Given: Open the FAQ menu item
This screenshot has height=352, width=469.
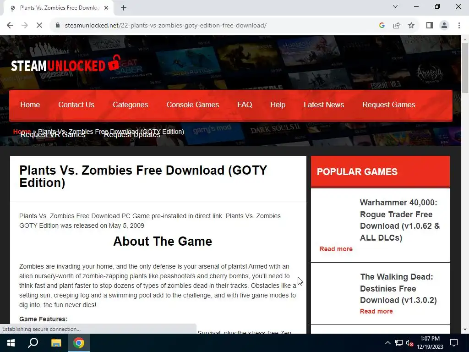Looking at the screenshot, I should coord(245,104).
